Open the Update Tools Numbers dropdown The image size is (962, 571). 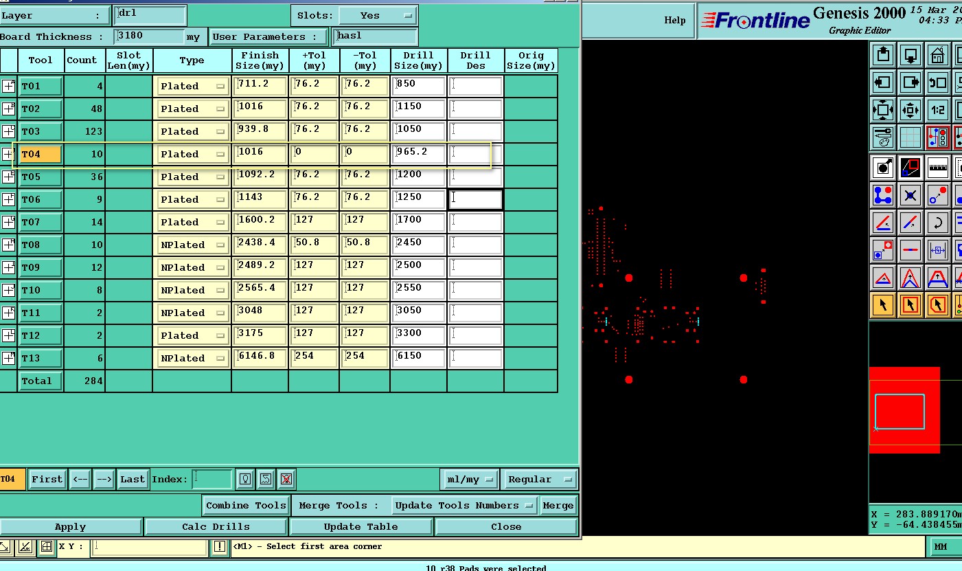(x=464, y=505)
